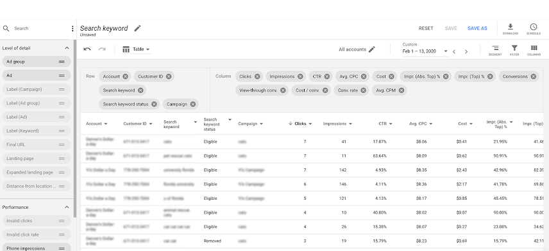Select the Label (Campaign) dimension

click(x=37, y=89)
